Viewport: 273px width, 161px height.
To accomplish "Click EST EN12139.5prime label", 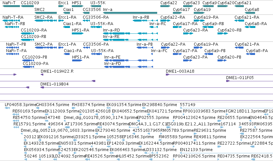I will [x=196, y=150].
